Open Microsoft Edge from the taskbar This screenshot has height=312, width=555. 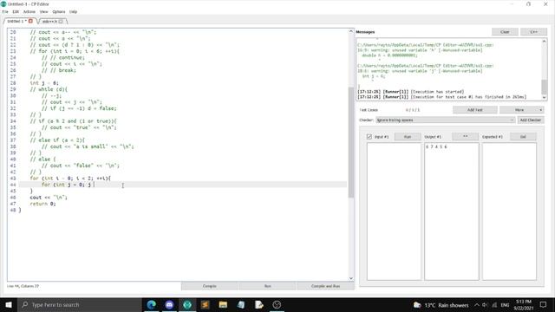coord(152,304)
